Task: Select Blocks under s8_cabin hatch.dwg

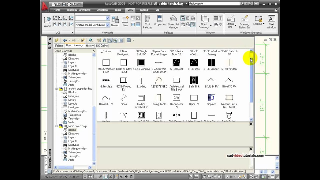Action: (x=72, y=130)
